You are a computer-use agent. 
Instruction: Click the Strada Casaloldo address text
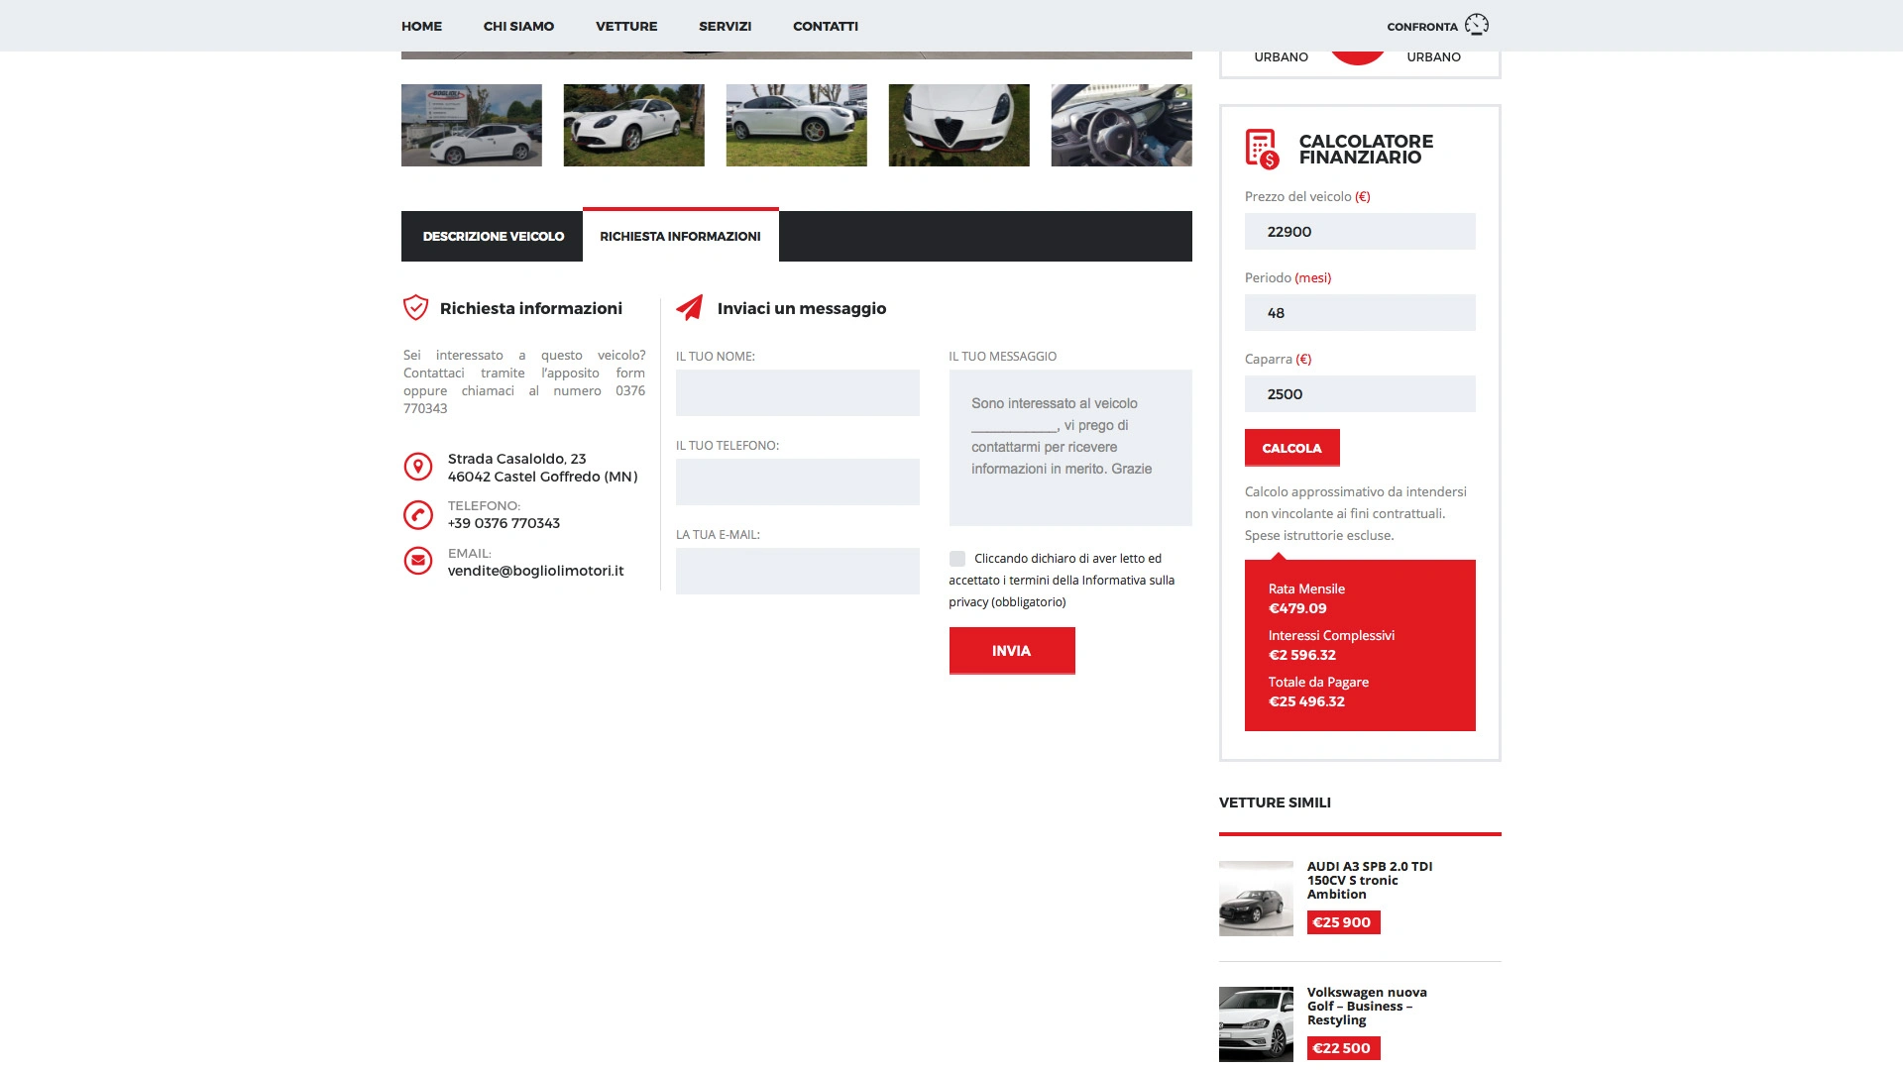point(542,468)
